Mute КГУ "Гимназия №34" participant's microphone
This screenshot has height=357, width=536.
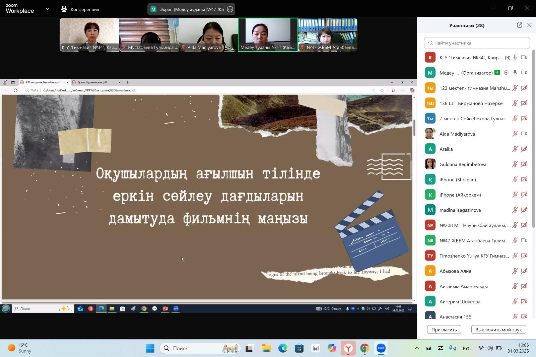515,58
